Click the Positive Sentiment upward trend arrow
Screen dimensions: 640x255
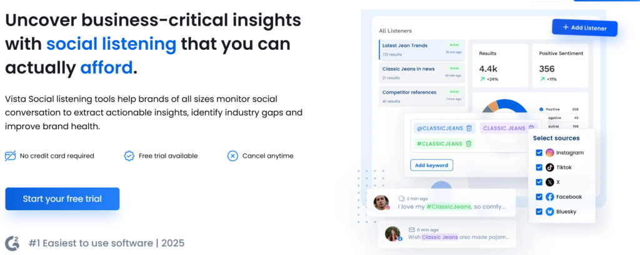point(542,79)
